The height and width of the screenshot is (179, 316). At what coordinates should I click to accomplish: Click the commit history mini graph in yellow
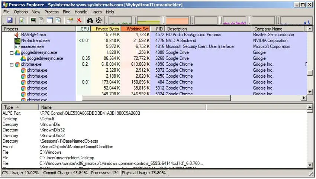tap(149, 21)
